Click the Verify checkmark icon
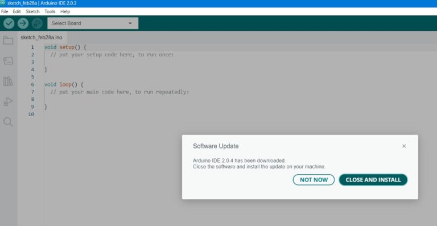Viewport: 437px width, 226px height. pos(9,23)
